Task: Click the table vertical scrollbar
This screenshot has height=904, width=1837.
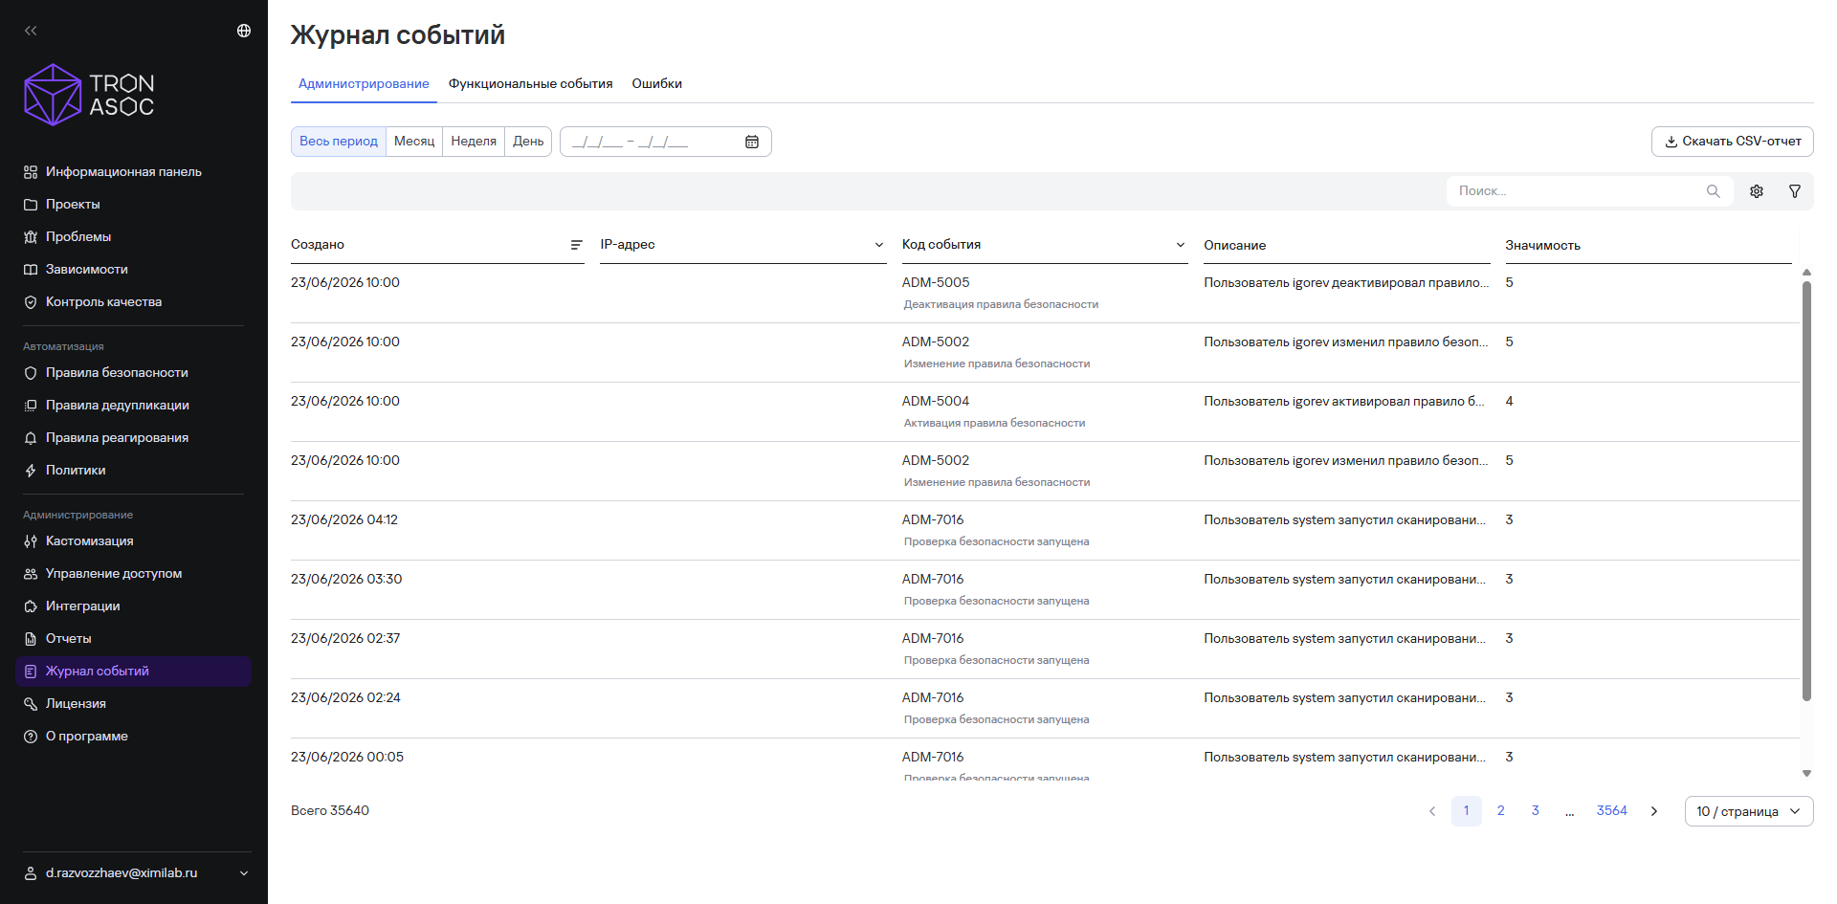Action: (1806, 490)
